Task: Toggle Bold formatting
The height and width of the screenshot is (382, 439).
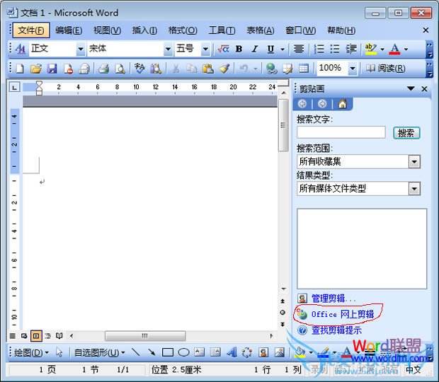Action: tap(239, 49)
